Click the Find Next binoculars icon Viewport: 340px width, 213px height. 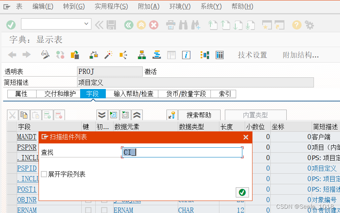196,25
